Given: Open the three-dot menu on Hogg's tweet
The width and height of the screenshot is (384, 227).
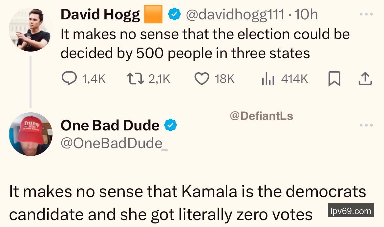Looking at the screenshot, I should tap(366, 14).
